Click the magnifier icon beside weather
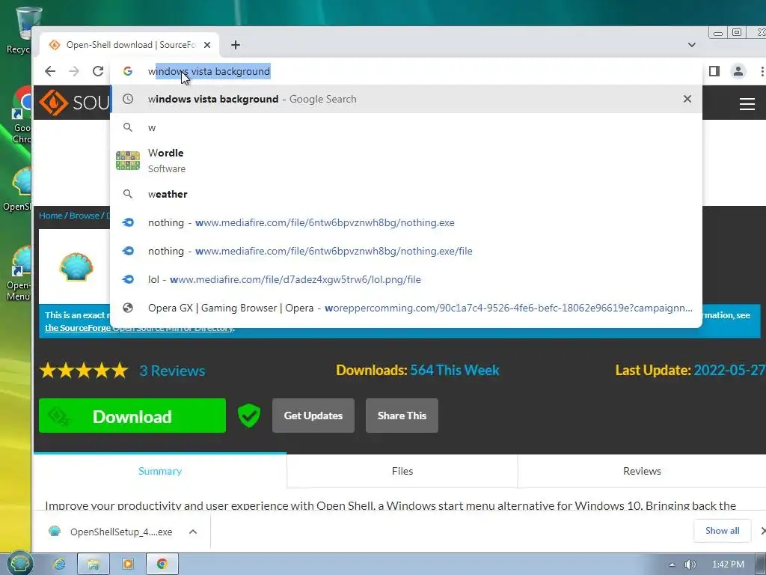 pos(128,194)
